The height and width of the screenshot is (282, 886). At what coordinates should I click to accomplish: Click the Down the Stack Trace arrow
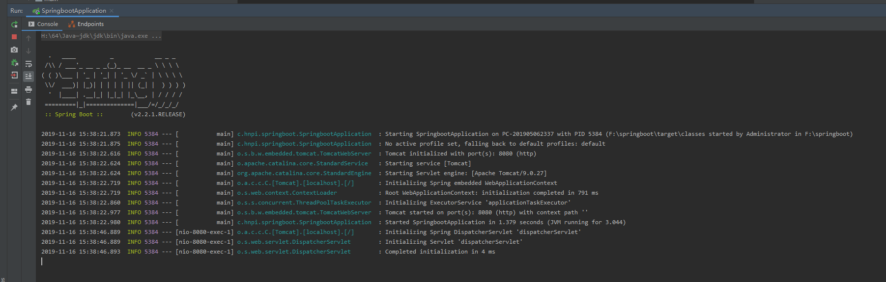click(29, 51)
